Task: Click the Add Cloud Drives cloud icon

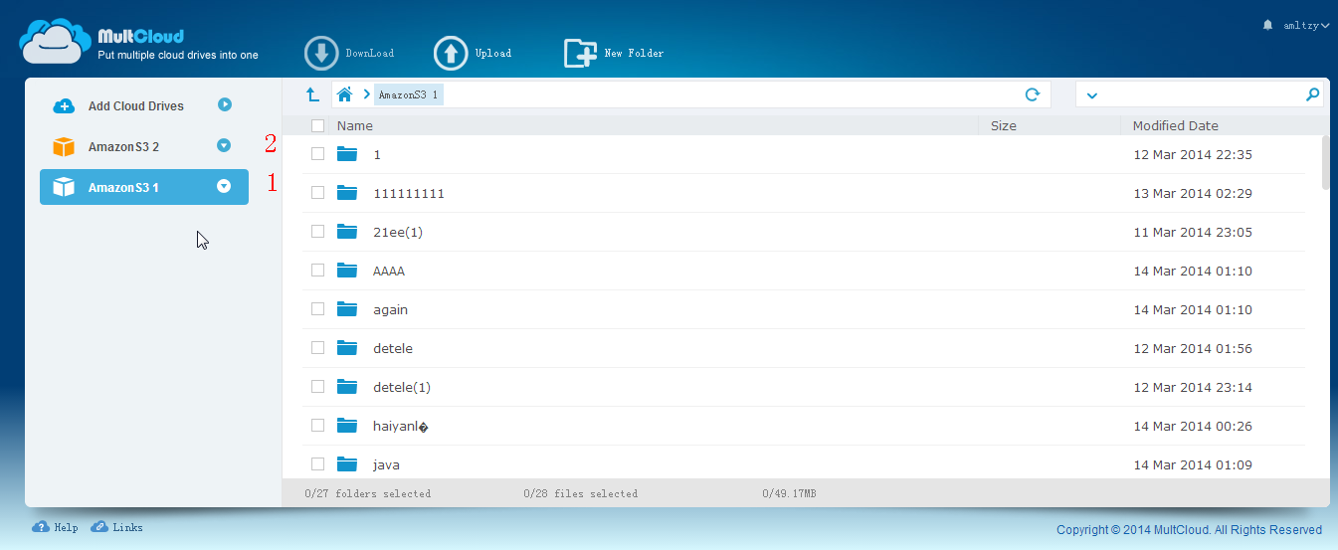Action: [64, 105]
